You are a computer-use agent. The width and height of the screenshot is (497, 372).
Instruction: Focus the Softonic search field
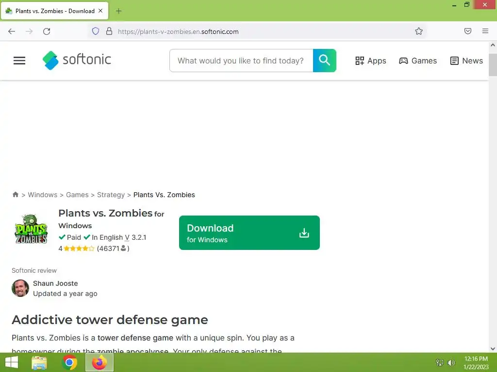[241, 61]
